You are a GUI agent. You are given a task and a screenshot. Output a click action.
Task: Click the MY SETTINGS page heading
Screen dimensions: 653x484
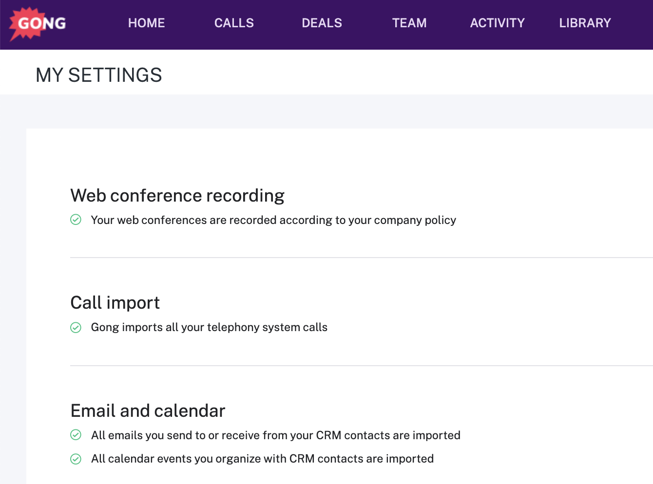(x=98, y=75)
